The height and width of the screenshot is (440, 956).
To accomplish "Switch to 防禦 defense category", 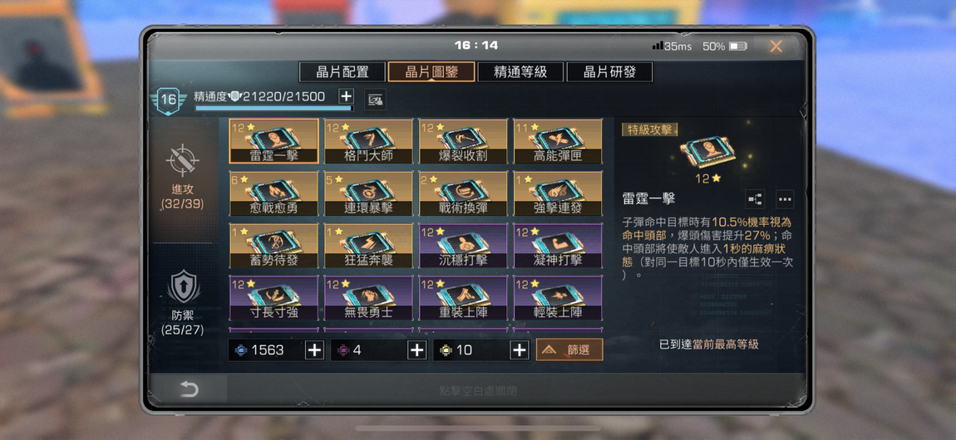I will click(183, 304).
